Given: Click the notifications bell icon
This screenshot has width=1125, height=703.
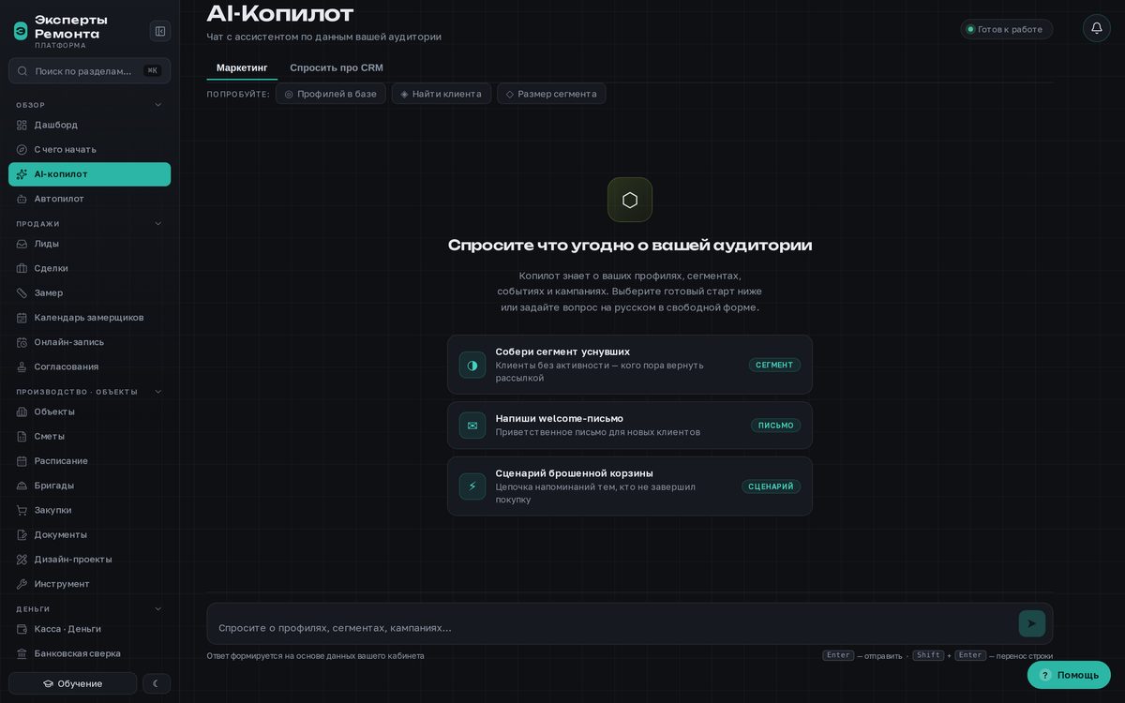Looking at the screenshot, I should click(x=1097, y=28).
